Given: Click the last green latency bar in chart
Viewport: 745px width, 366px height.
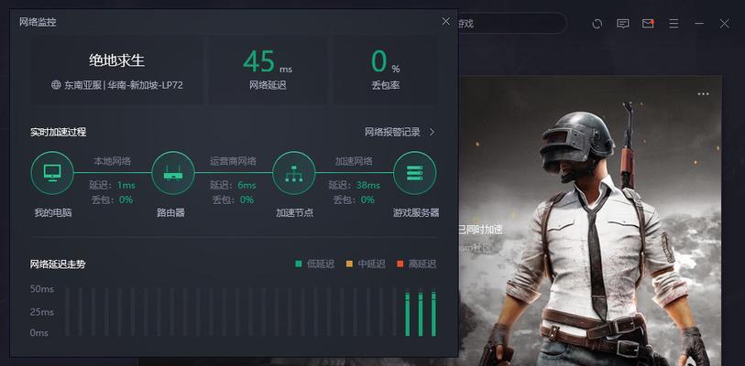Looking at the screenshot, I should point(433,314).
